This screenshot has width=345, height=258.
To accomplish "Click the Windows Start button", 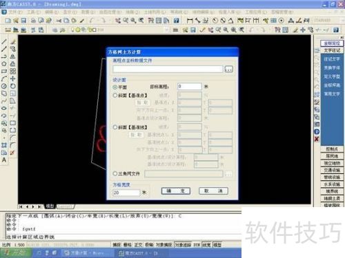I will [16, 253].
